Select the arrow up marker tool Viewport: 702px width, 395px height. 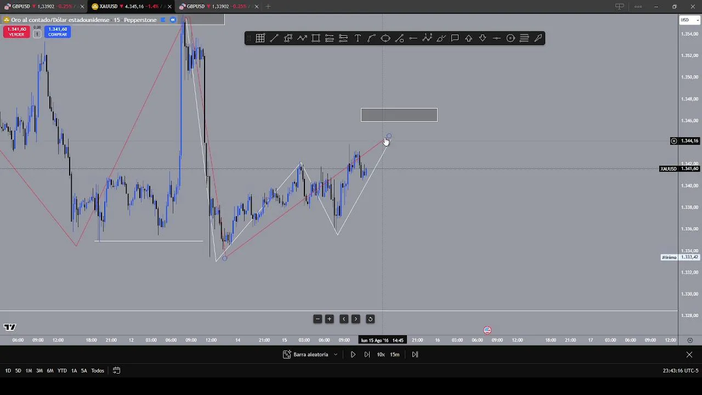click(x=469, y=38)
